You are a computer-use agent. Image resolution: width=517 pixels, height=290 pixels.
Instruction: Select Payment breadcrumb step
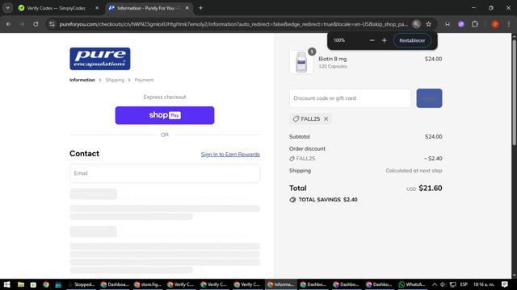click(144, 80)
